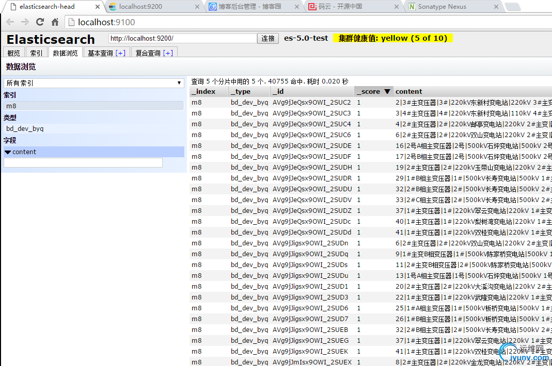
Task: Sort by _id column header
Action: tap(312, 91)
